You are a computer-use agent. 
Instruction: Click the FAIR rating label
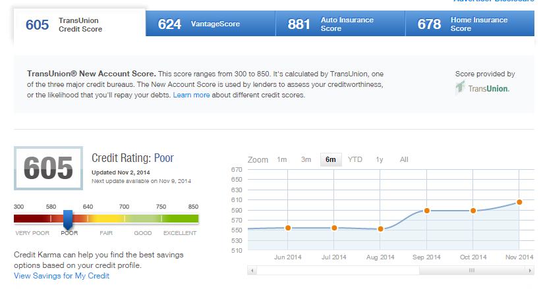tap(106, 233)
